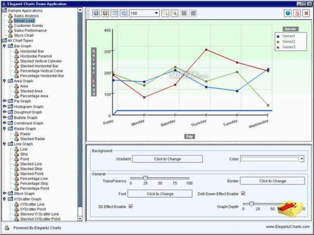Click the copy chart toolbar icon

123,13
